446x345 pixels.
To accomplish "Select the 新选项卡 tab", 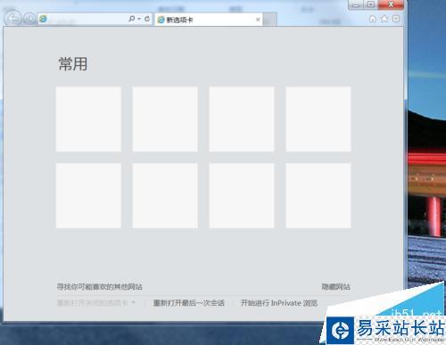I will pyautogui.click(x=209, y=20).
